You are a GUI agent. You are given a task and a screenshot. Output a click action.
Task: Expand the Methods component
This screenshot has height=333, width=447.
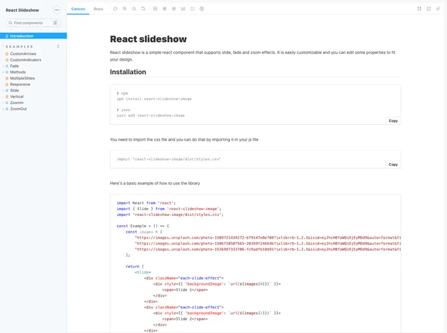coord(18,72)
